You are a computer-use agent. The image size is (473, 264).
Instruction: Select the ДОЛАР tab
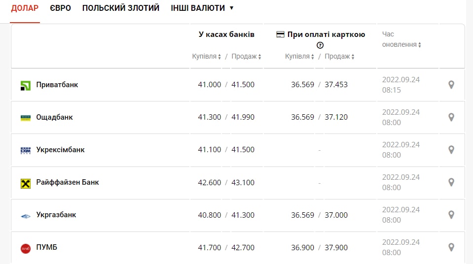pyautogui.click(x=25, y=8)
